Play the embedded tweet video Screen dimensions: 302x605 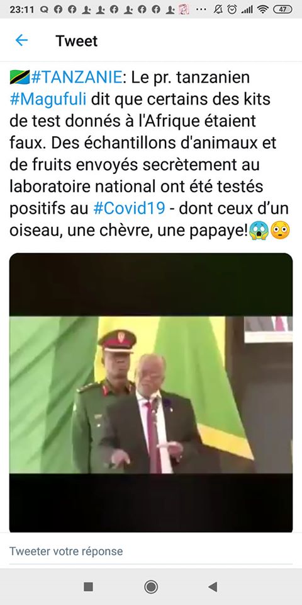click(151, 393)
